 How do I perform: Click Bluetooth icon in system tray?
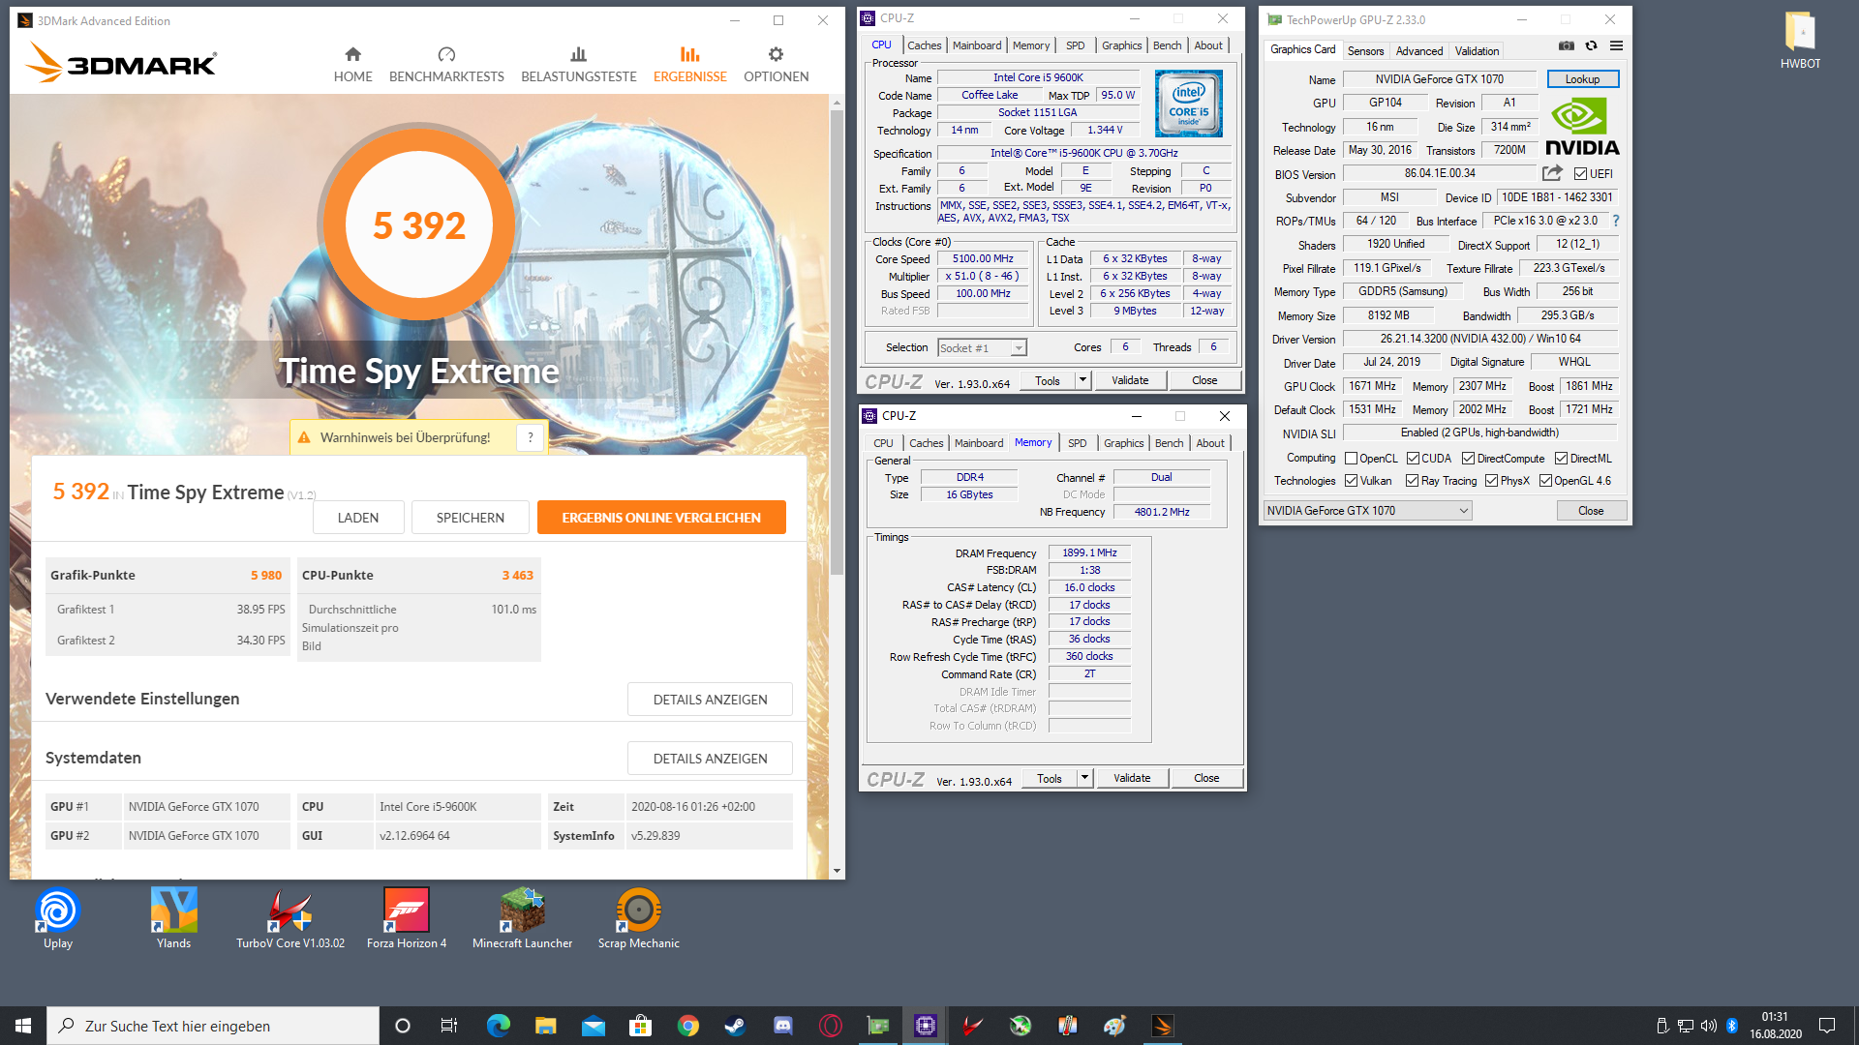1732,1026
